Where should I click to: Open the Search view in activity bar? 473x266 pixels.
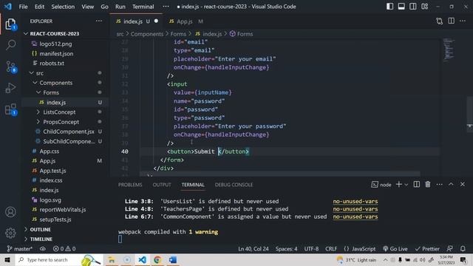click(10, 45)
